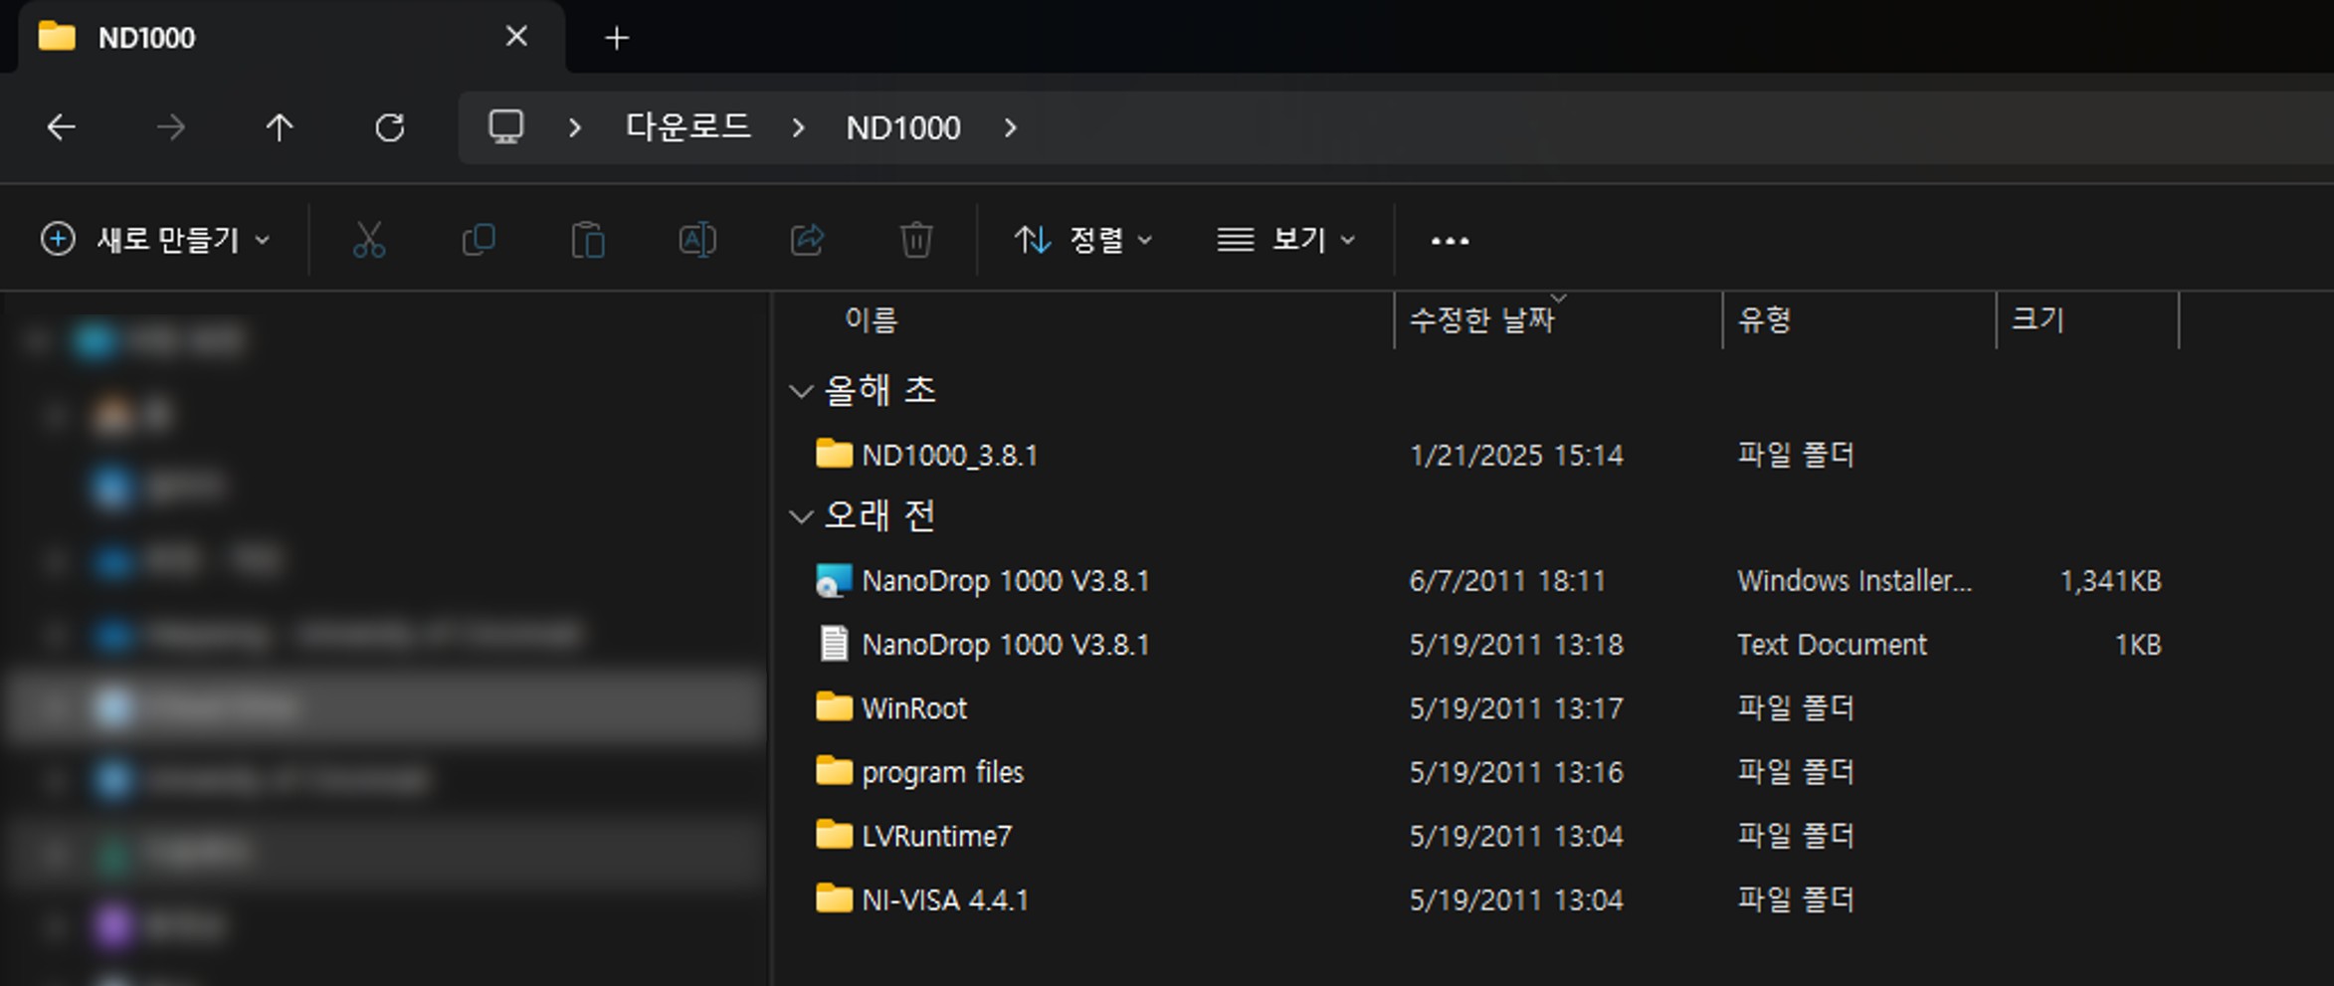
Task: Click the Windows Installer type cell
Action: [x=1854, y=580]
